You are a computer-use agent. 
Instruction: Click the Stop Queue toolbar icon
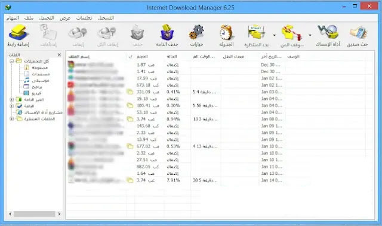[x=292, y=33]
